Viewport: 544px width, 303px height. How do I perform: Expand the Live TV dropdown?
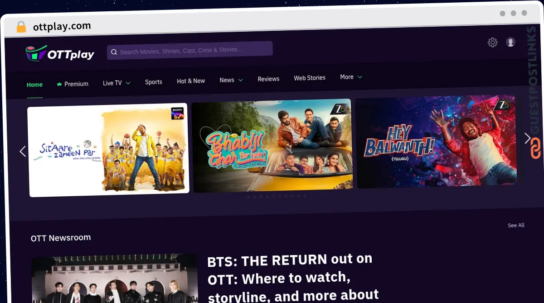coord(117,83)
